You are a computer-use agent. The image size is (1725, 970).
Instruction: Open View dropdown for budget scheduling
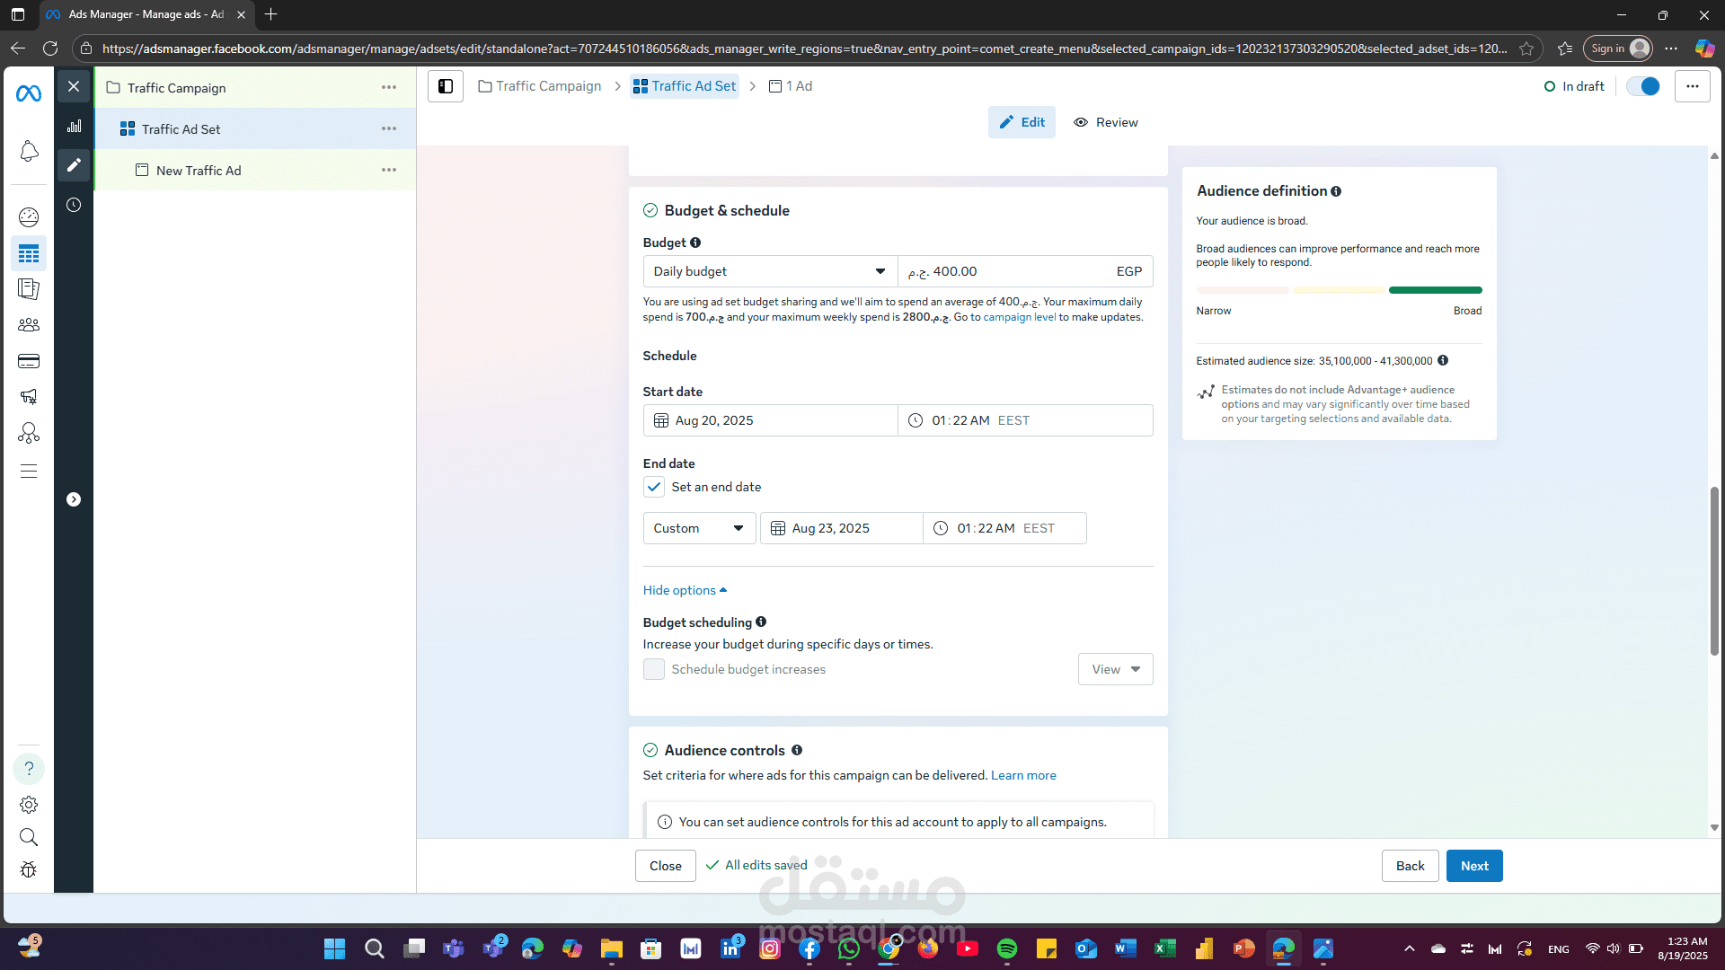click(x=1115, y=669)
